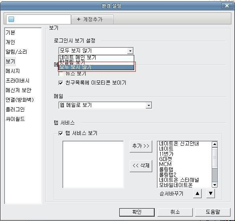Open 연결(방화벽) settings category
235x221 pixels.
pos(20,100)
